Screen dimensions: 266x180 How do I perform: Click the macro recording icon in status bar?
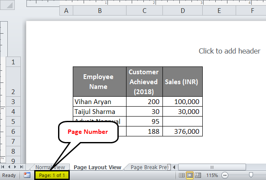point(27,175)
